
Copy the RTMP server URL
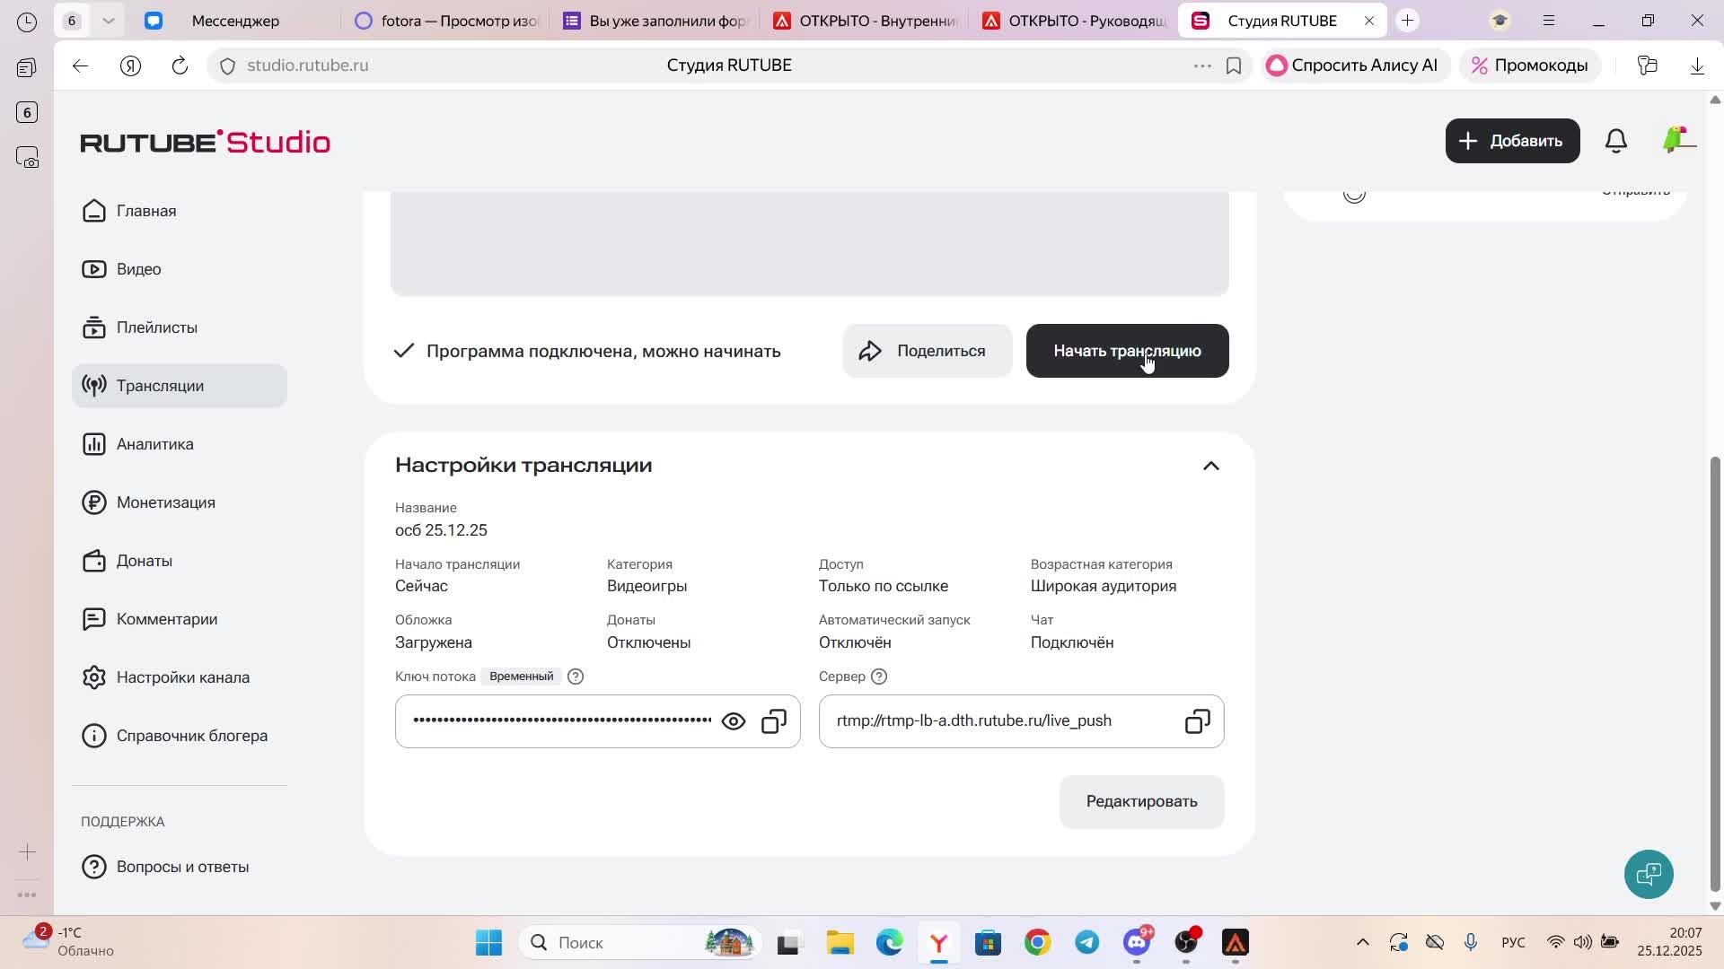click(1197, 721)
